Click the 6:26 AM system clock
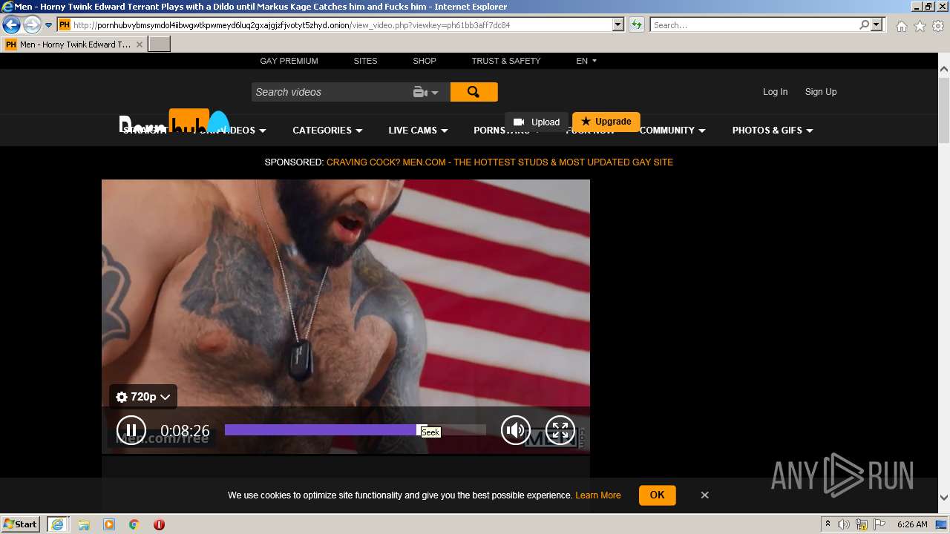 pyautogui.click(x=912, y=524)
